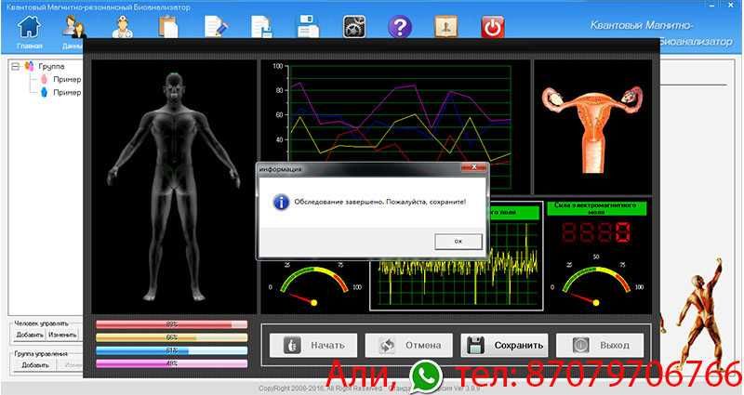Click the yellow 66% progress bar
The image size is (744, 395).
(171, 337)
